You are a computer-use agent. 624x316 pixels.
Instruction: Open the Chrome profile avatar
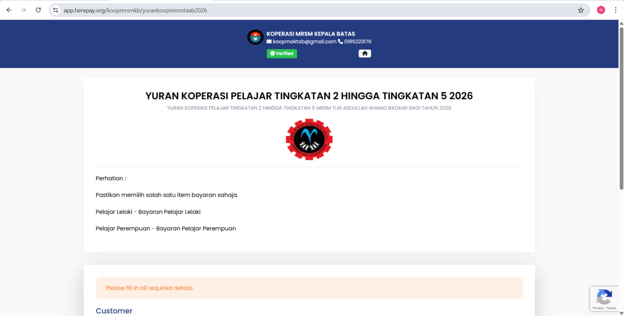pyautogui.click(x=601, y=10)
